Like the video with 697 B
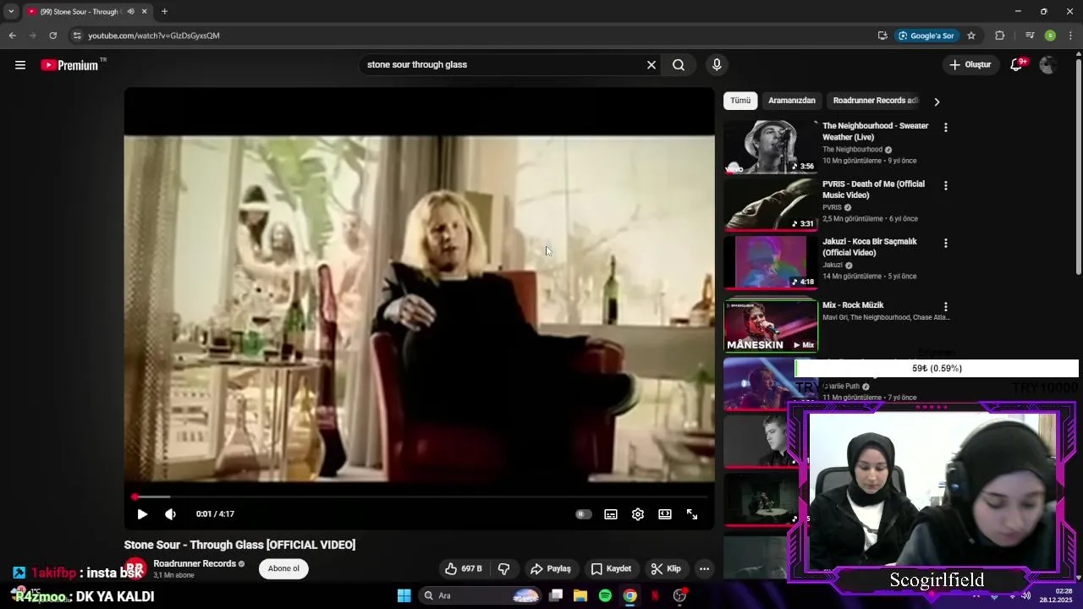The height and width of the screenshot is (609, 1083). (464, 569)
